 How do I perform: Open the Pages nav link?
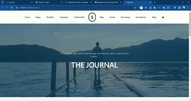[38, 17]
